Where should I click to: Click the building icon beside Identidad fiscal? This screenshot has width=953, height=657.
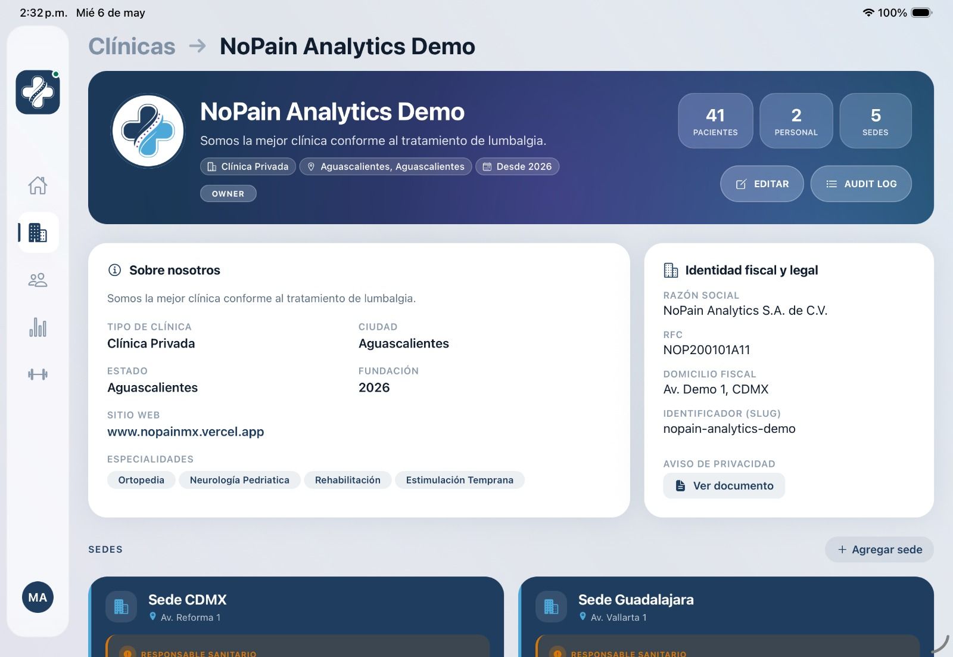(x=671, y=270)
